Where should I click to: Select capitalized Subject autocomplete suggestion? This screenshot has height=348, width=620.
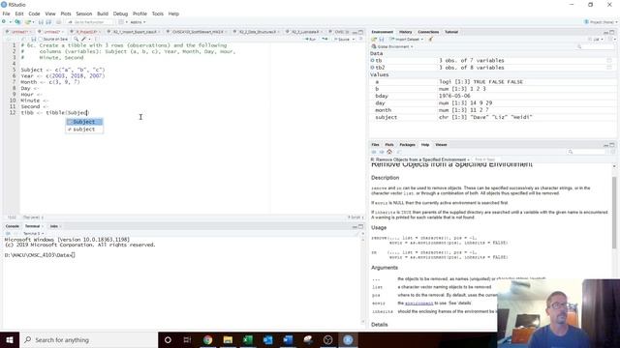click(84, 122)
